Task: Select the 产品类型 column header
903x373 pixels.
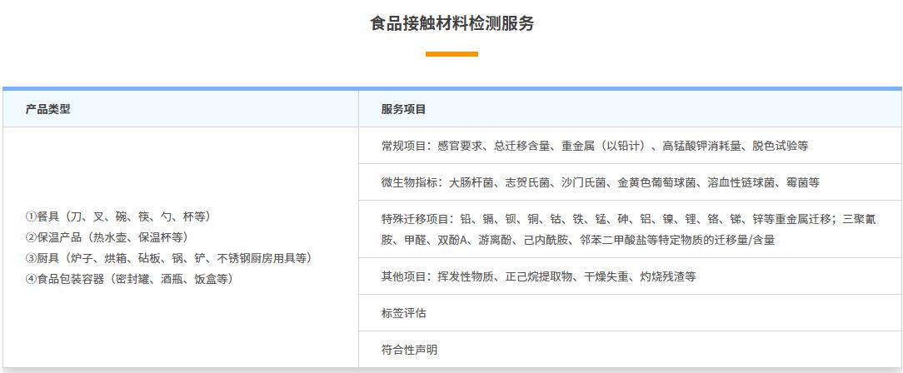Action: point(48,109)
